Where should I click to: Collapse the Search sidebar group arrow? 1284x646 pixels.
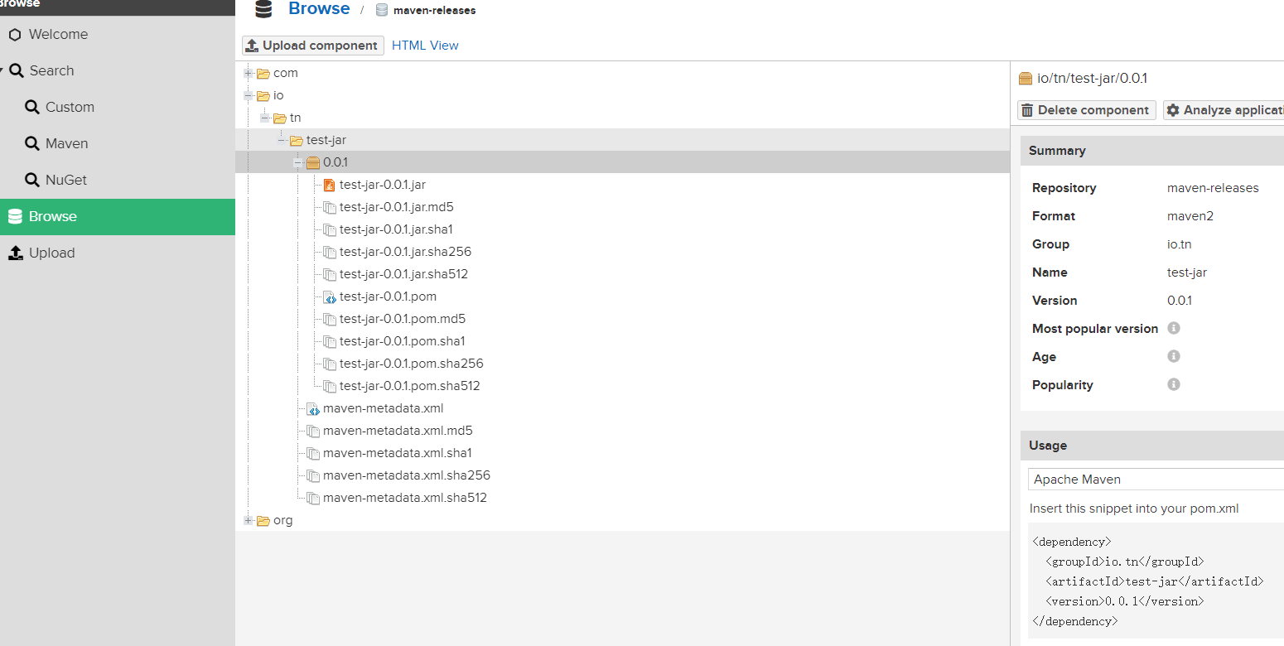pos(2,70)
